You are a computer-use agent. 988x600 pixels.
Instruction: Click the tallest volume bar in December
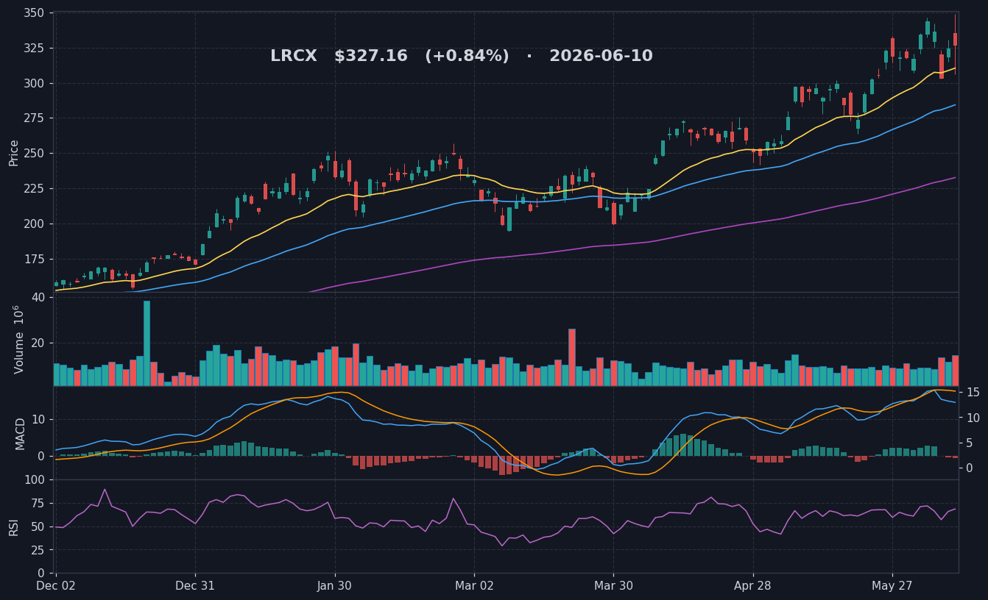coord(147,343)
